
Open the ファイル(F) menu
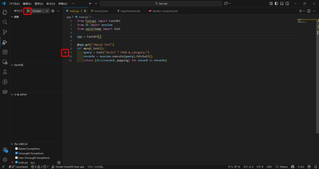[x=14, y=3]
